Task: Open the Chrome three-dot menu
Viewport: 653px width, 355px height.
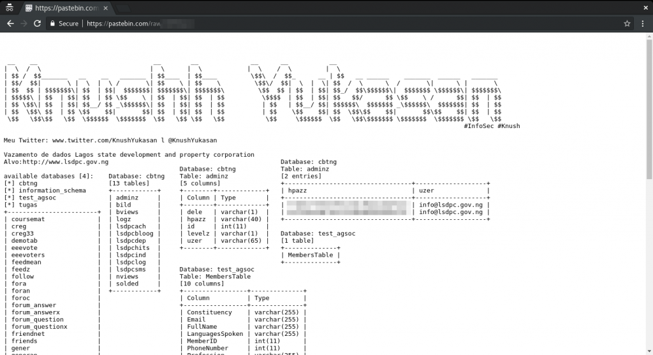Action: 643,24
